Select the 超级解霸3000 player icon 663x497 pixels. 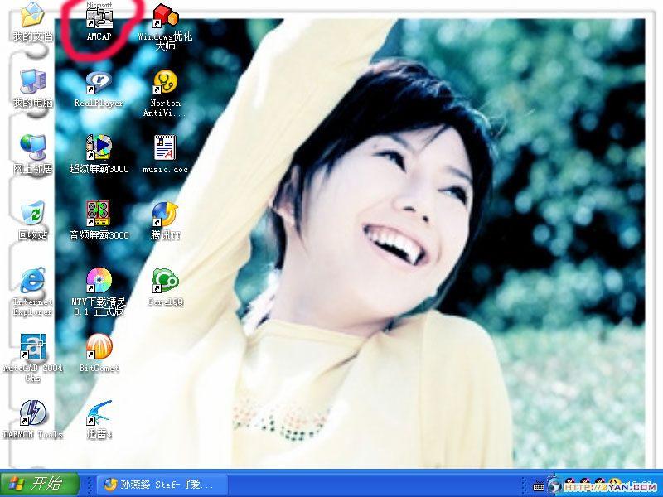pyautogui.click(x=99, y=147)
